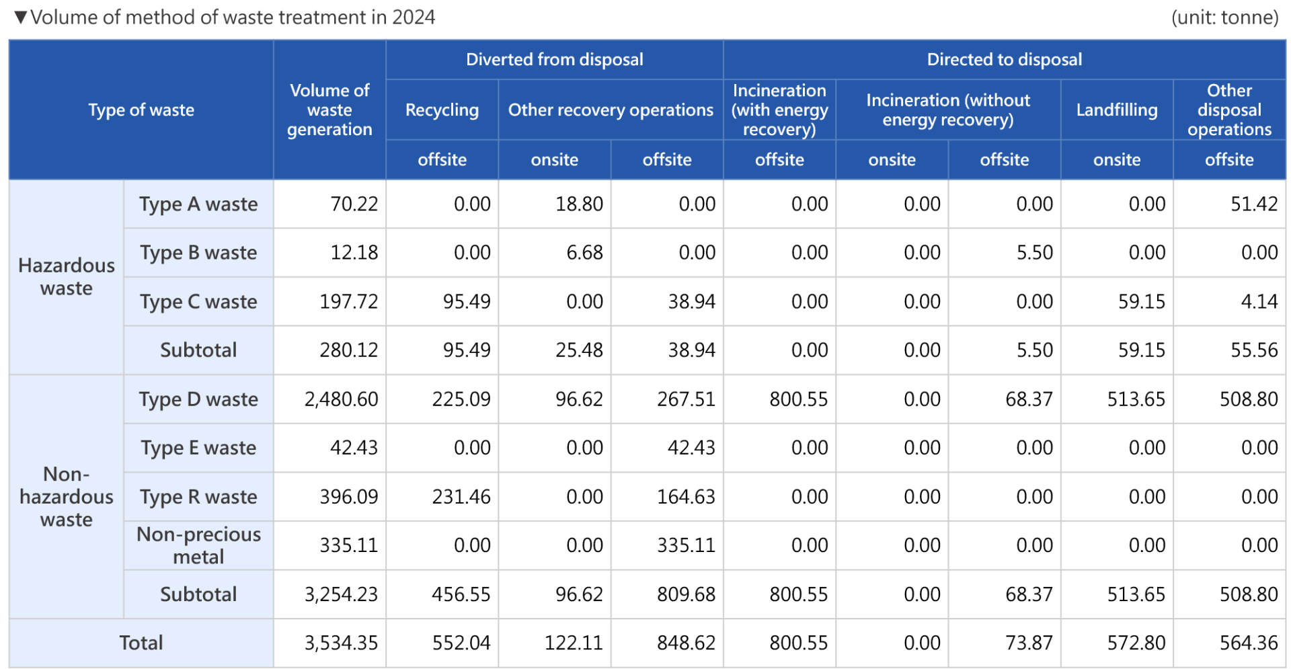Click 'Incineration (with energy recovery)' header
Screen dimensions: 1291x669
pyautogui.click(x=779, y=110)
